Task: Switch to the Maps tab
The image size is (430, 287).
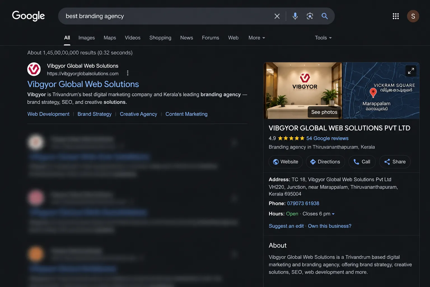Action: 110,38
